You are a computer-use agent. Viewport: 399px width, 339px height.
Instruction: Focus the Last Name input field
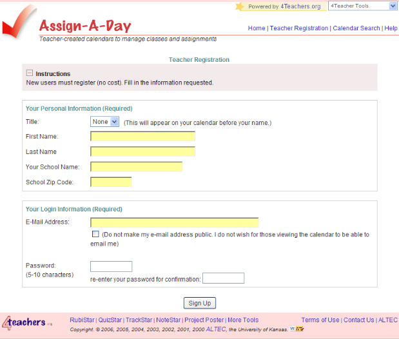point(142,151)
